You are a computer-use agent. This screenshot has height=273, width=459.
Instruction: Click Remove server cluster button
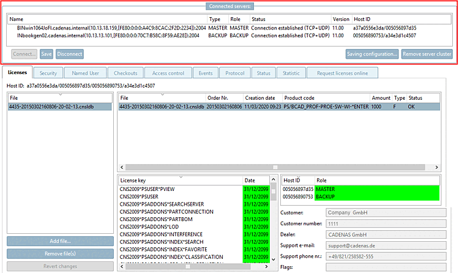click(x=427, y=54)
